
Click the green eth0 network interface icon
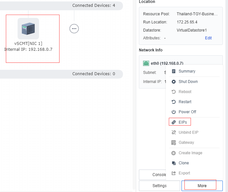[146, 63]
